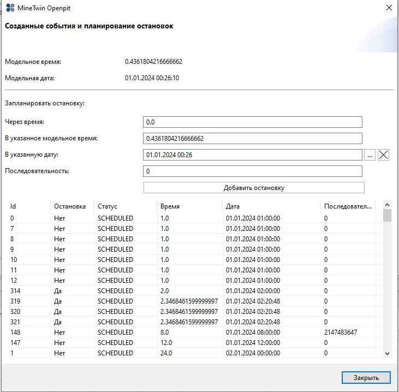This screenshot has width=399, height=392.
Task: Click the table scrollbar thumb
Action: pyautogui.click(x=388, y=215)
